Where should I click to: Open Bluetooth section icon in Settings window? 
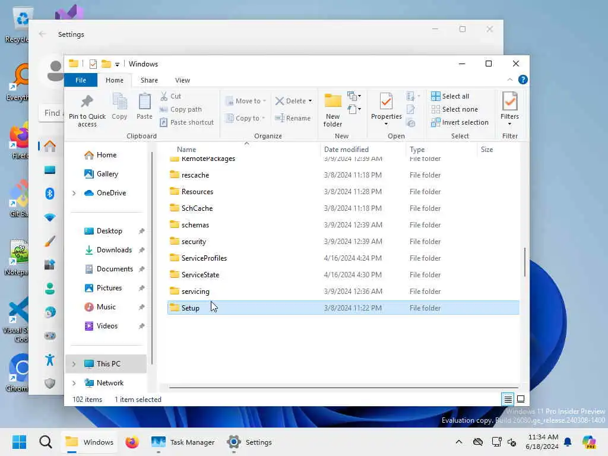[50, 194]
